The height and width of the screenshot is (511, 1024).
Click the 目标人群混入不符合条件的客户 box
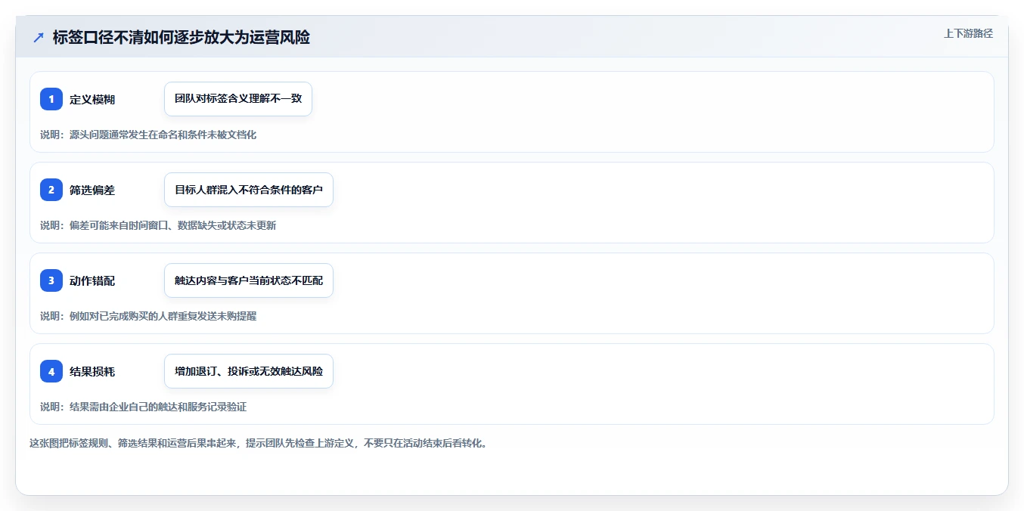[x=249, y=190]
